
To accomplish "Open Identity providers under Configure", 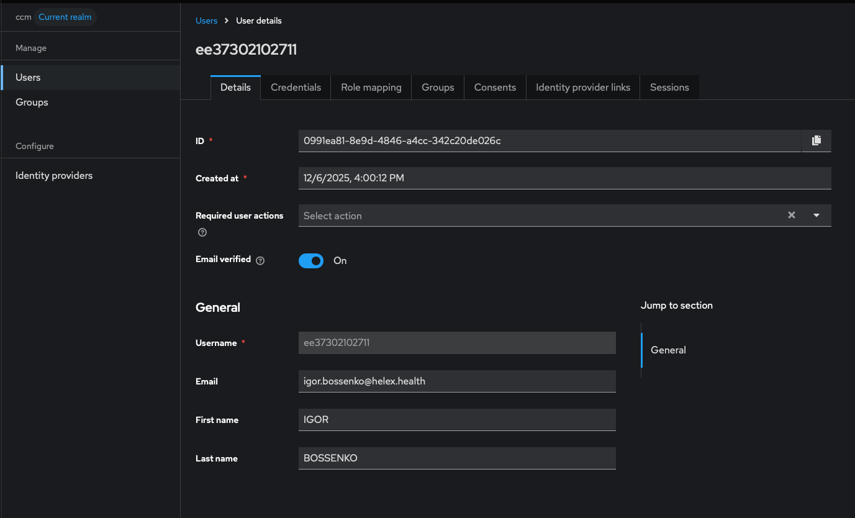I will click(x=53, y=175).
